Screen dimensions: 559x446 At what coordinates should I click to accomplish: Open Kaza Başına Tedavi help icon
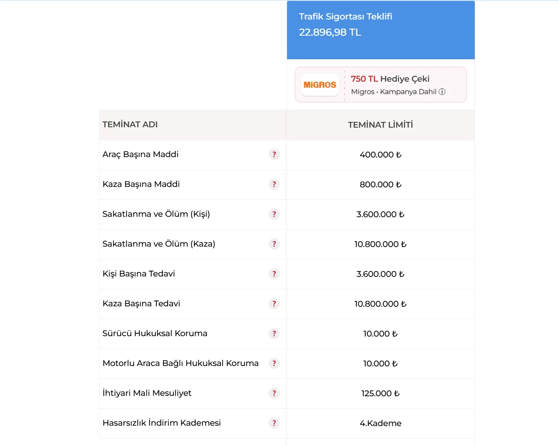[x=274, y=304]
